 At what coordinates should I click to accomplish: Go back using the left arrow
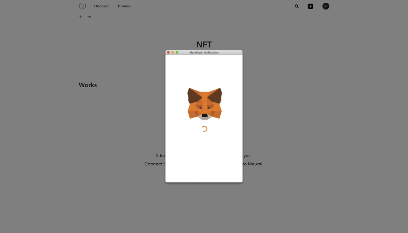81,17
